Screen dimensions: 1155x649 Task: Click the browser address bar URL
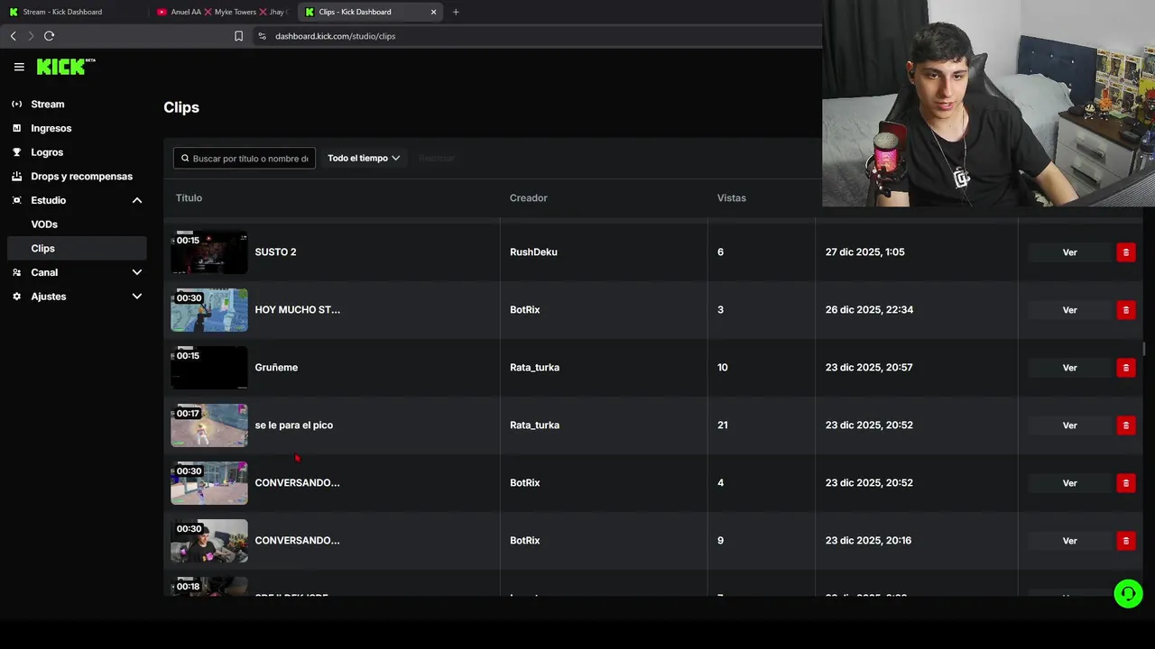point(335,36)
